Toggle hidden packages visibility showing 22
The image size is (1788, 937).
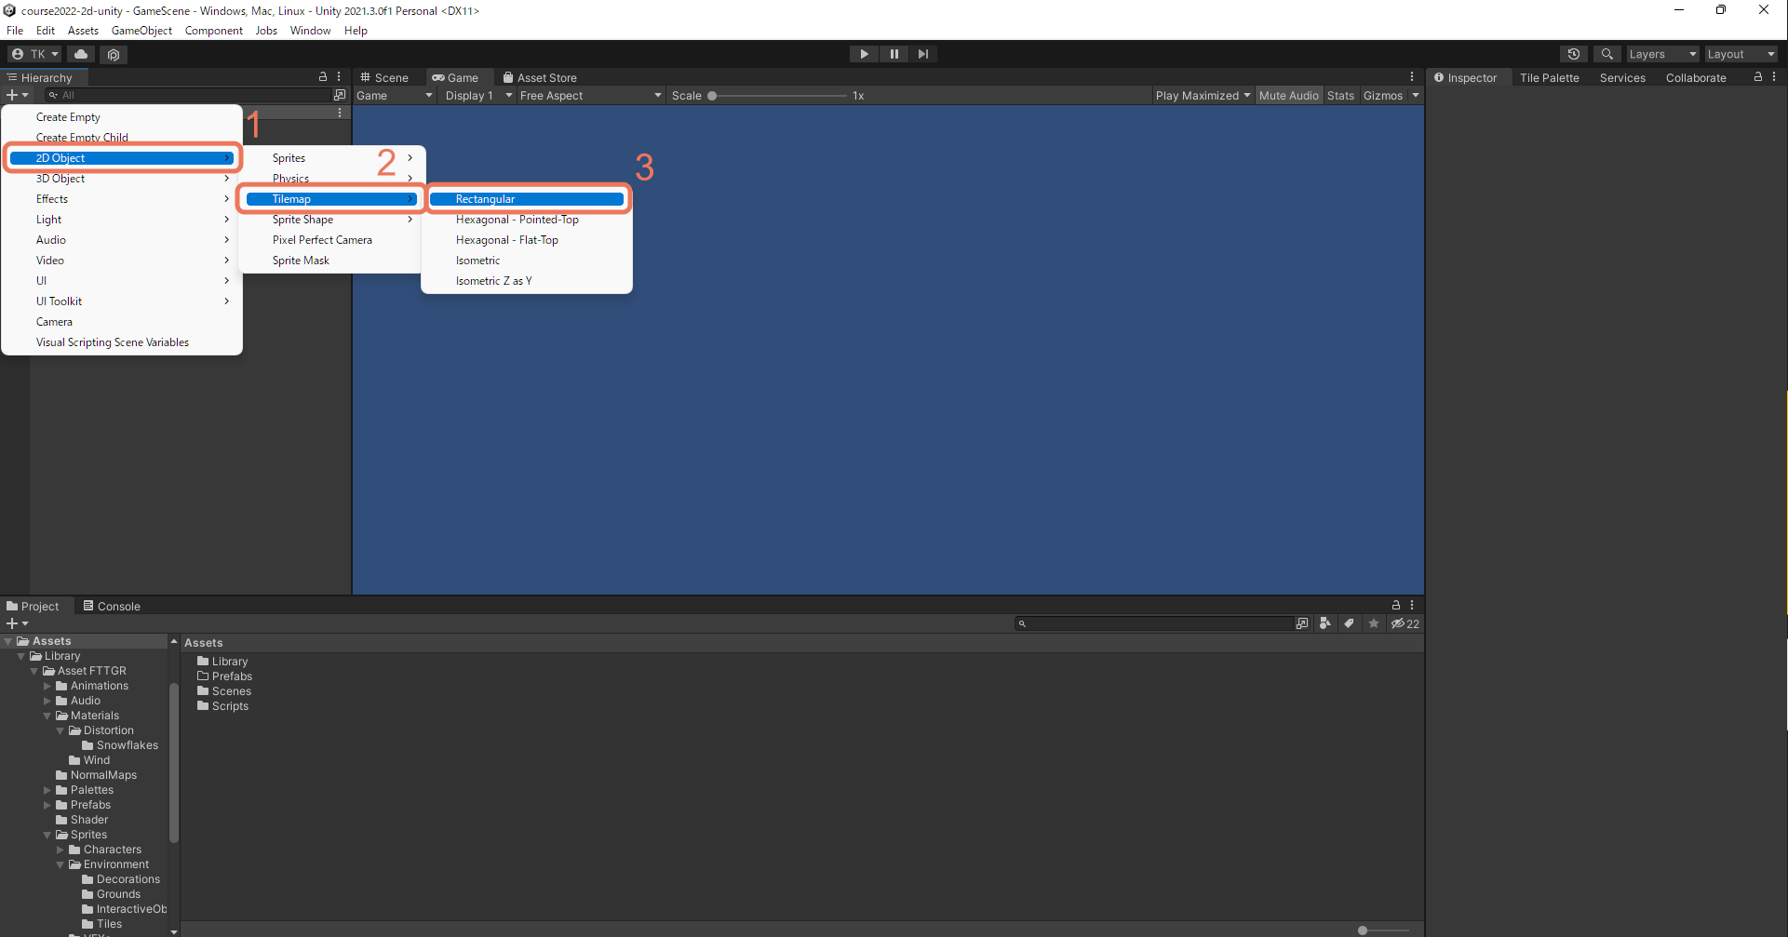coord(1405,623)
